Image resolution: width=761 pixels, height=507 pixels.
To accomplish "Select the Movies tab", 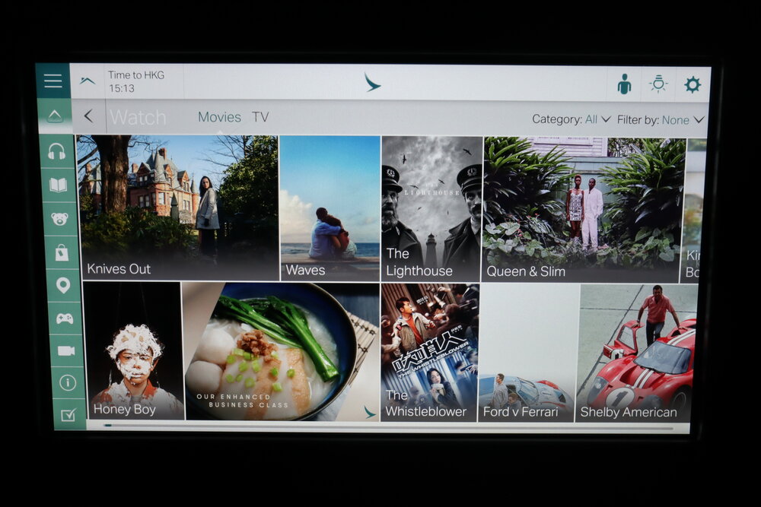I will [x=220, y=117].
